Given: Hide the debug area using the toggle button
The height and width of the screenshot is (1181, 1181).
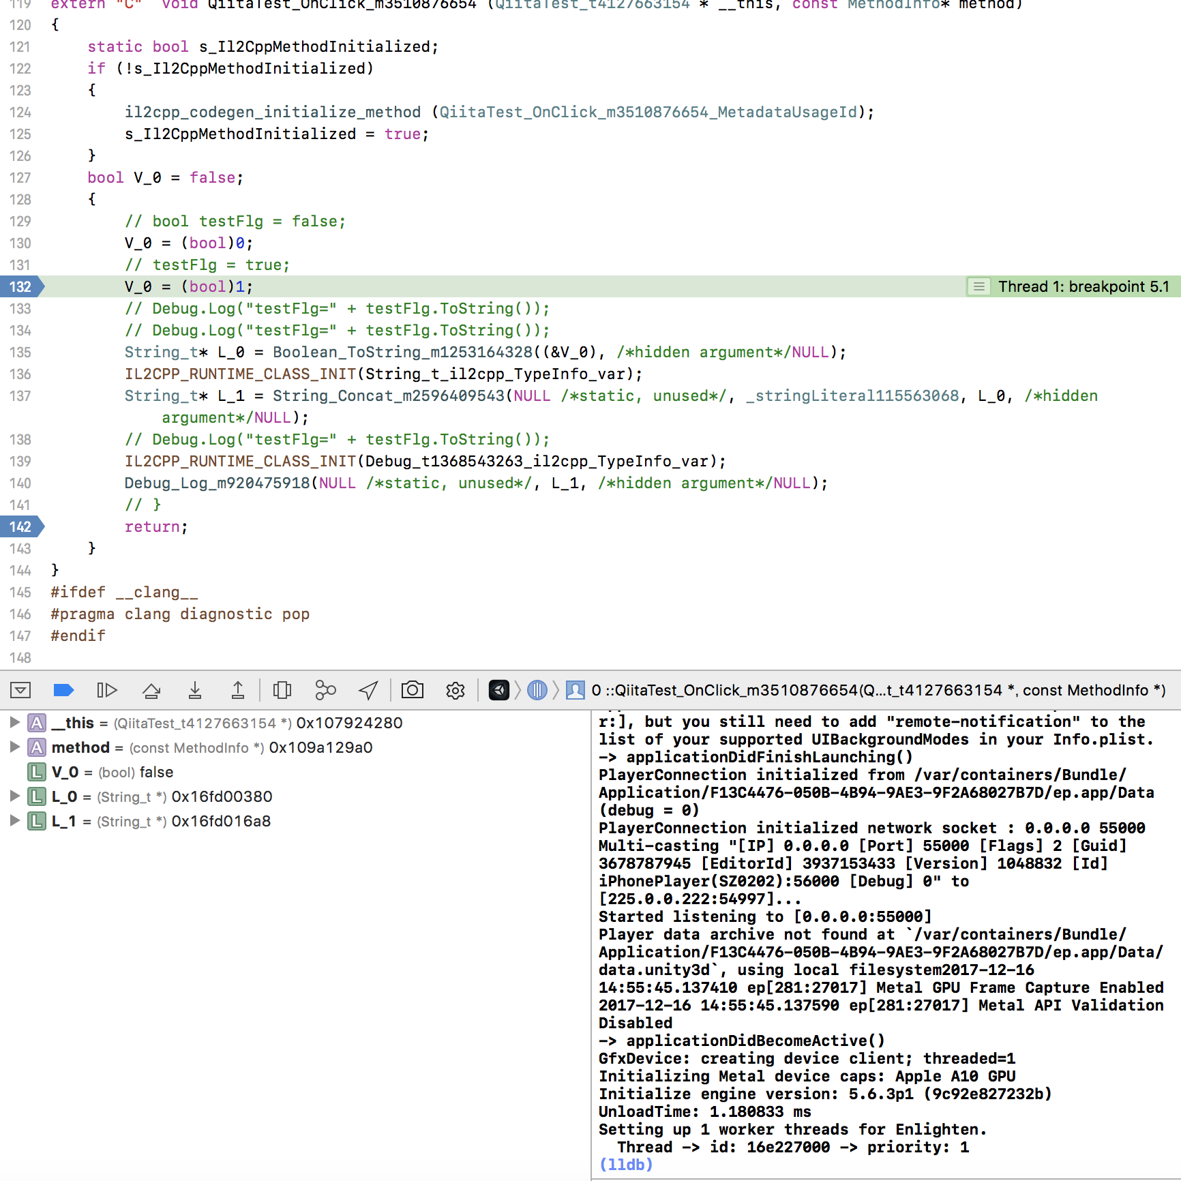Looking at the screenshot, I should point(20,691).
